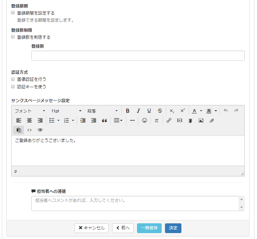
Task: Toggle bold formatting in the editor
Action: [127, 111]
